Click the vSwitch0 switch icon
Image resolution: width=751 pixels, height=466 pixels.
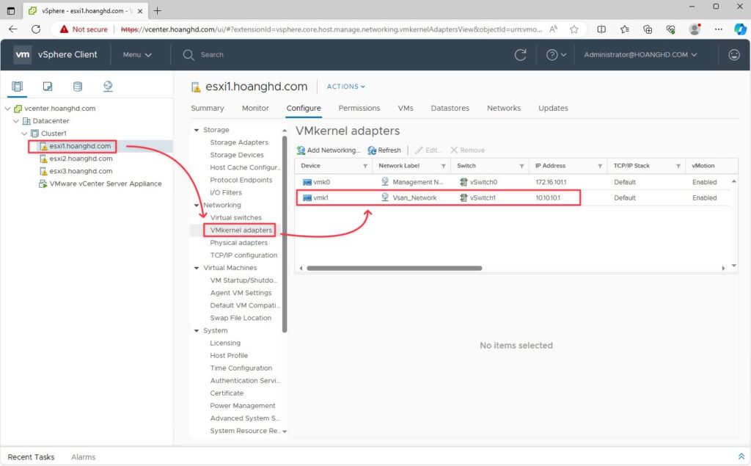point(464,182)
